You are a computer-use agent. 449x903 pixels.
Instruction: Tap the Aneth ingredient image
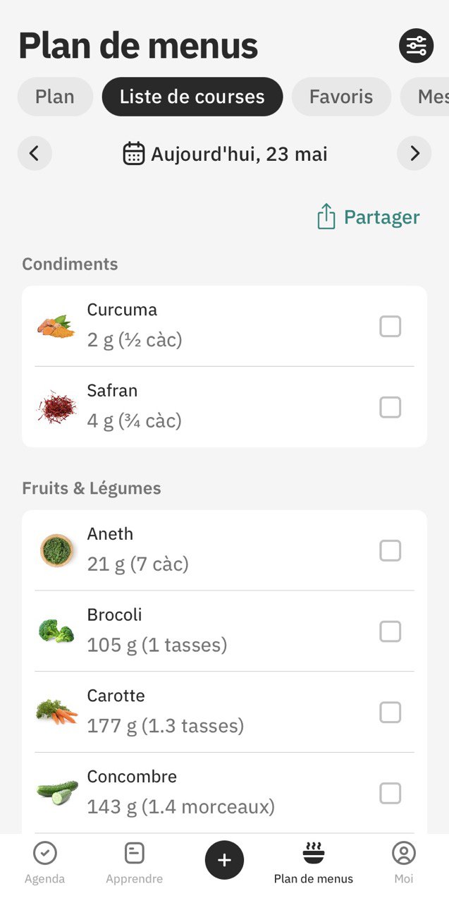click(57, 550)
